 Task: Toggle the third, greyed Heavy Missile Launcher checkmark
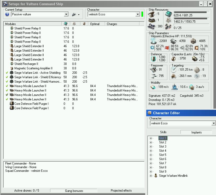7,95
